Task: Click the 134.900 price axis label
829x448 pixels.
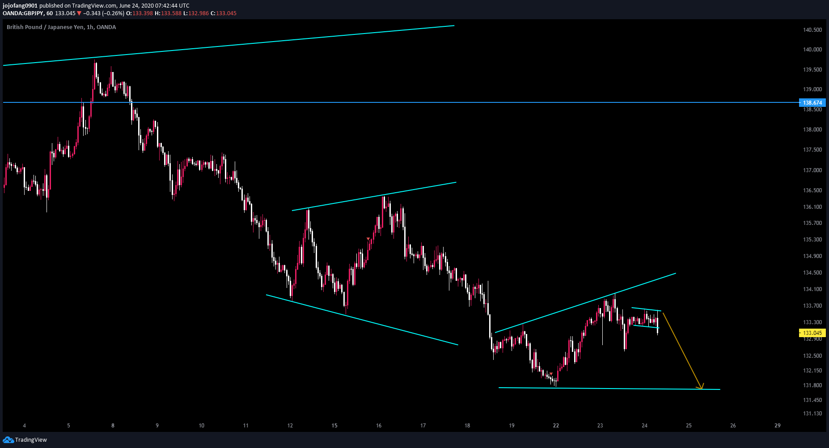Action: pyautogui.click(x=812, y=256)
